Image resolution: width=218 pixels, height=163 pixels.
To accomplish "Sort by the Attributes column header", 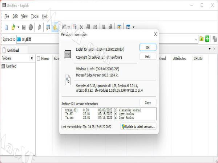I will pyautogui.click(x=179, y=59).
